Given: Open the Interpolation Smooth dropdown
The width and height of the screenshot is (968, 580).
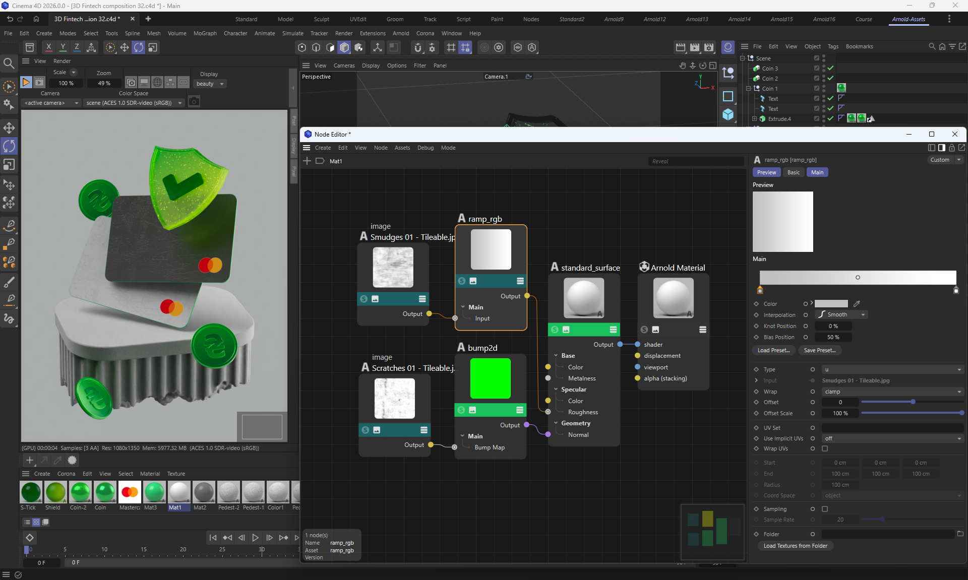Looking at the screenshot, I should [x=842, y=314].
